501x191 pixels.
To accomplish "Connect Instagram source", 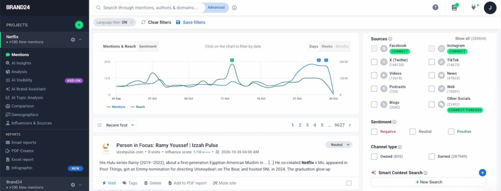I will click(x=457, y=51).
